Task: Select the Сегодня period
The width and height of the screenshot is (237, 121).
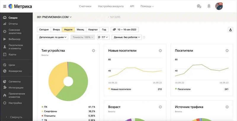Action: click(44, 29)
